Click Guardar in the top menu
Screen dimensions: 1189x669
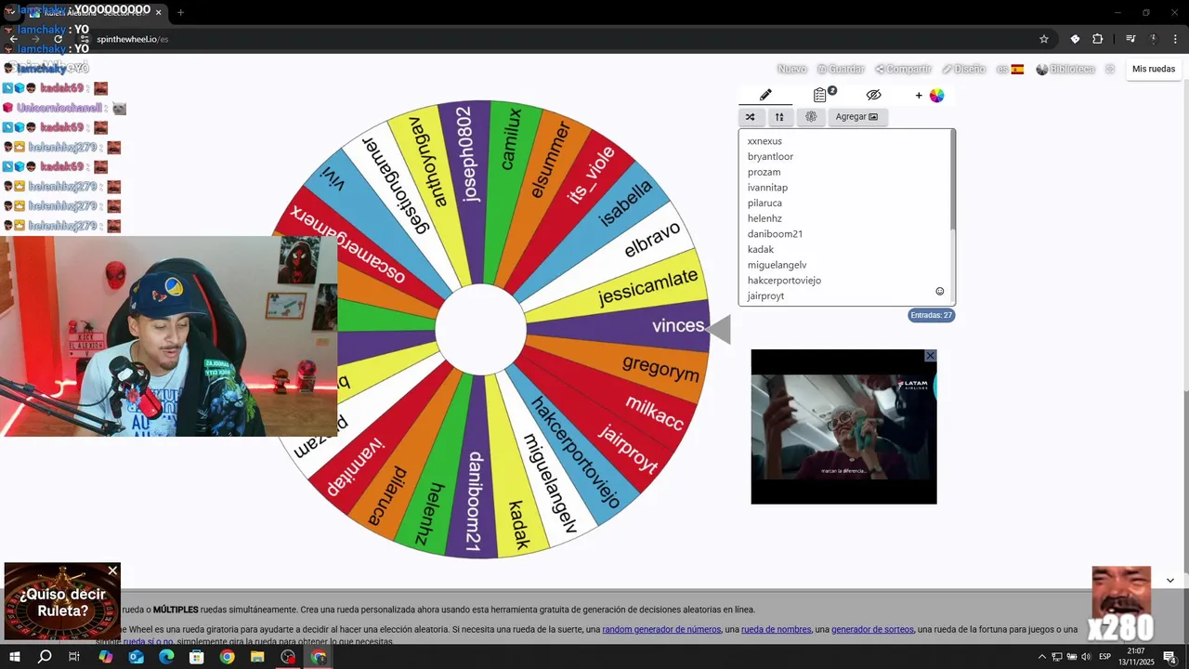[841, 69]
